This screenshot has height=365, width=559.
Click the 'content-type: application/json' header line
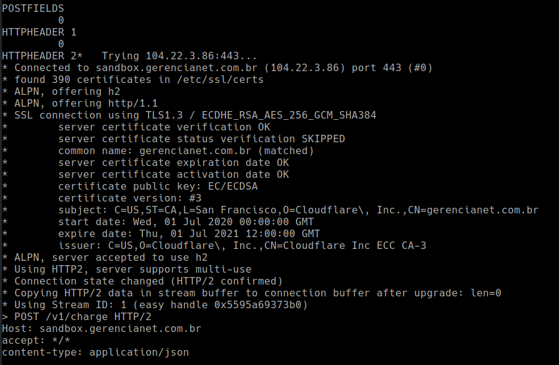pos(96,352)
